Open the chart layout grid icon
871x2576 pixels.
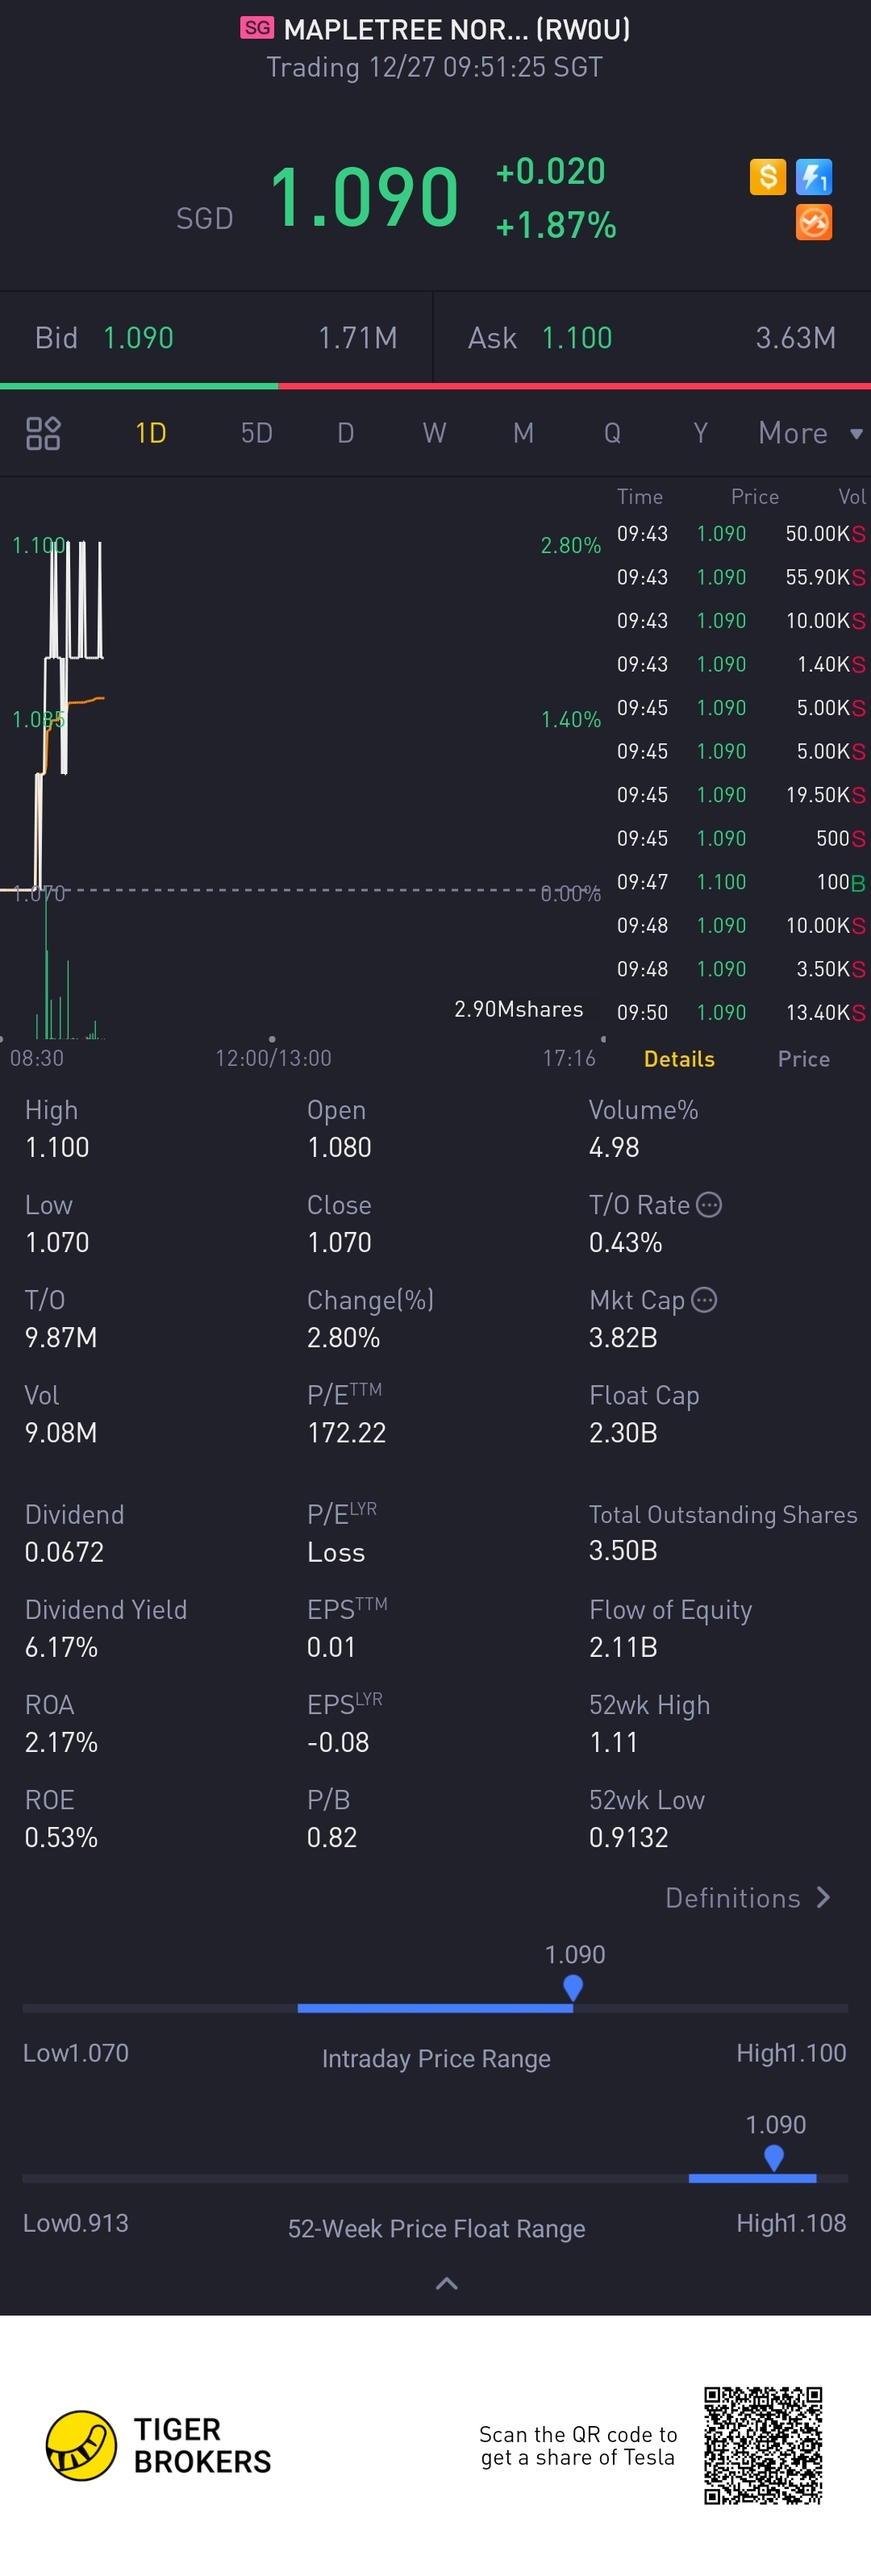click(x=43, y=433)
